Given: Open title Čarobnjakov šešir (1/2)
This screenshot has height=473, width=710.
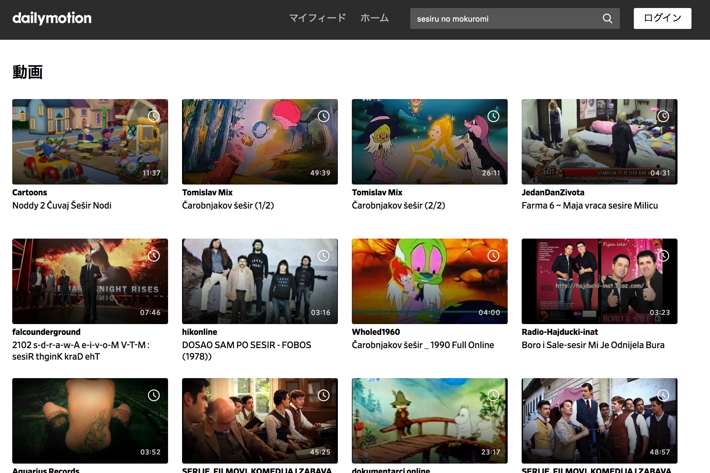Looking at the screenshot, I should click(228, 205).
